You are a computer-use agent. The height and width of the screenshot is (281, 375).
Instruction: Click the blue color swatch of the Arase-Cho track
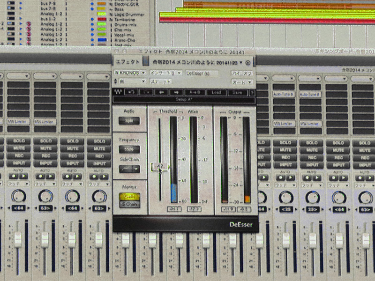pos(102,40)
